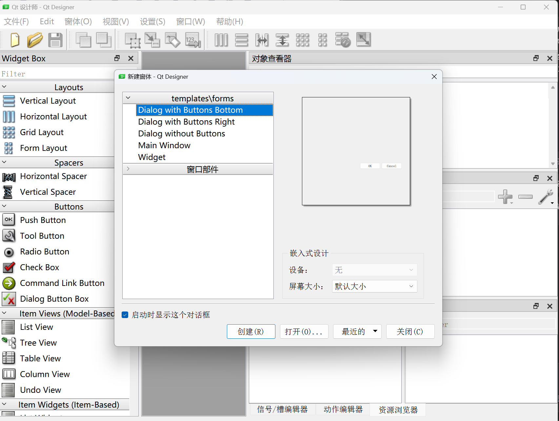
Task: Click the Lay Out Horizontally toolbar icon
Action: [x=221, y=40]
